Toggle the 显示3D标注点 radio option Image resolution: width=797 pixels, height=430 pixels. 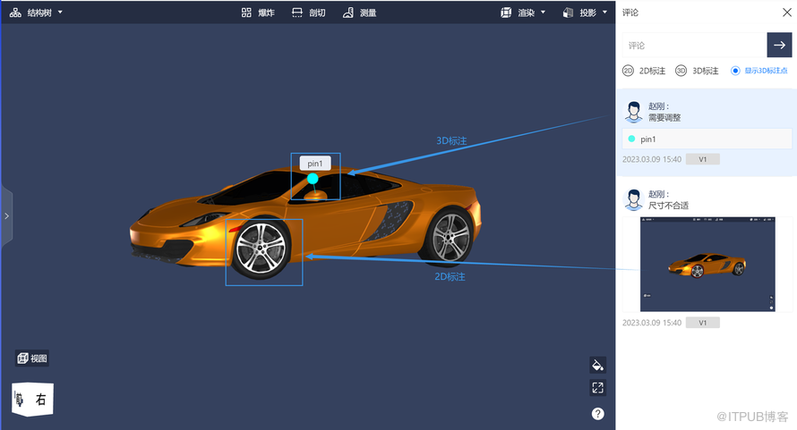pos(736,71)
